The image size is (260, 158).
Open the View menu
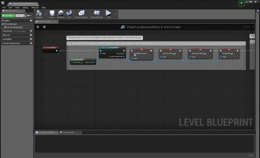[x=17, y=8]
